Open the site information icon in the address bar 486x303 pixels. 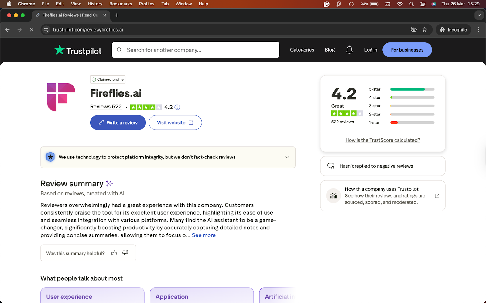coord(46,30)
